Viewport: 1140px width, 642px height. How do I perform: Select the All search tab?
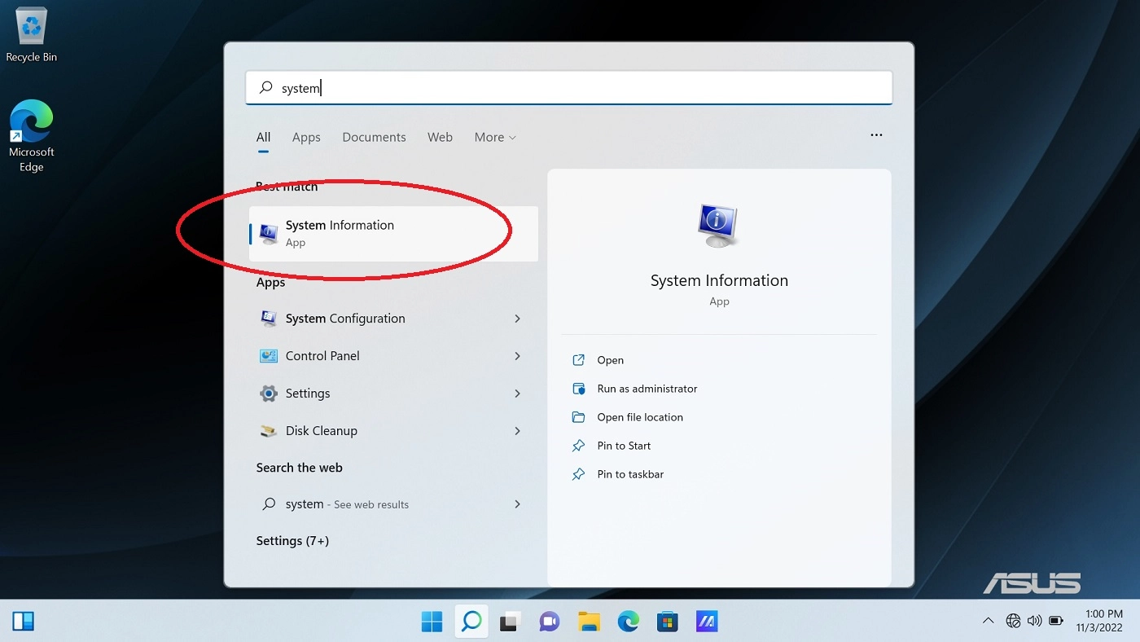click(x=263, y=138)
